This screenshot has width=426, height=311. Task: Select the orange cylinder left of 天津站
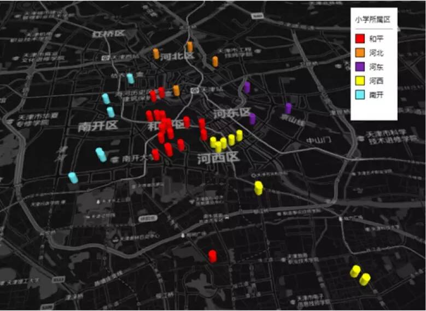[x=176, y=90]
